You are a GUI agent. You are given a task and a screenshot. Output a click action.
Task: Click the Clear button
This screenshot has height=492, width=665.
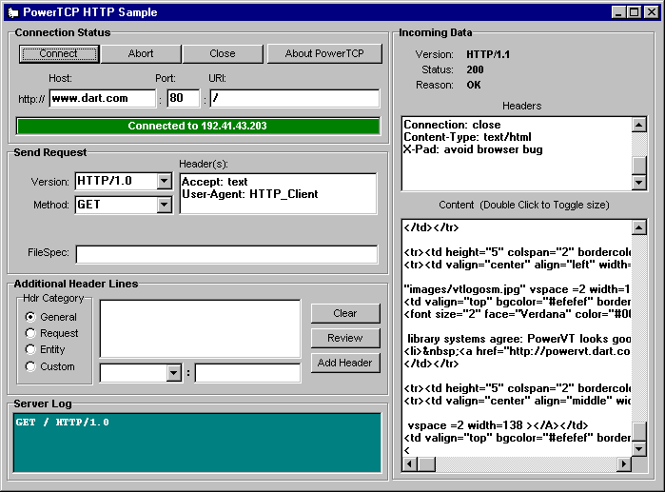coord(345,313)
